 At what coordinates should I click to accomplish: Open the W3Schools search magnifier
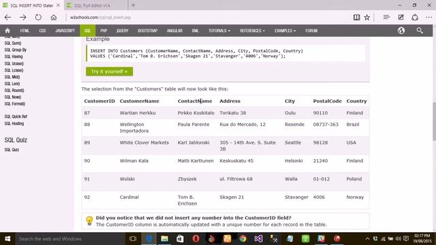tap(420, 31)
